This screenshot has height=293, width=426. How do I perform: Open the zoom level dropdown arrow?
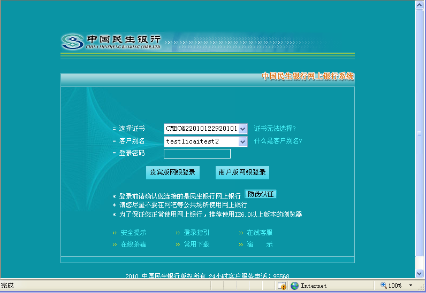[411, 286]
